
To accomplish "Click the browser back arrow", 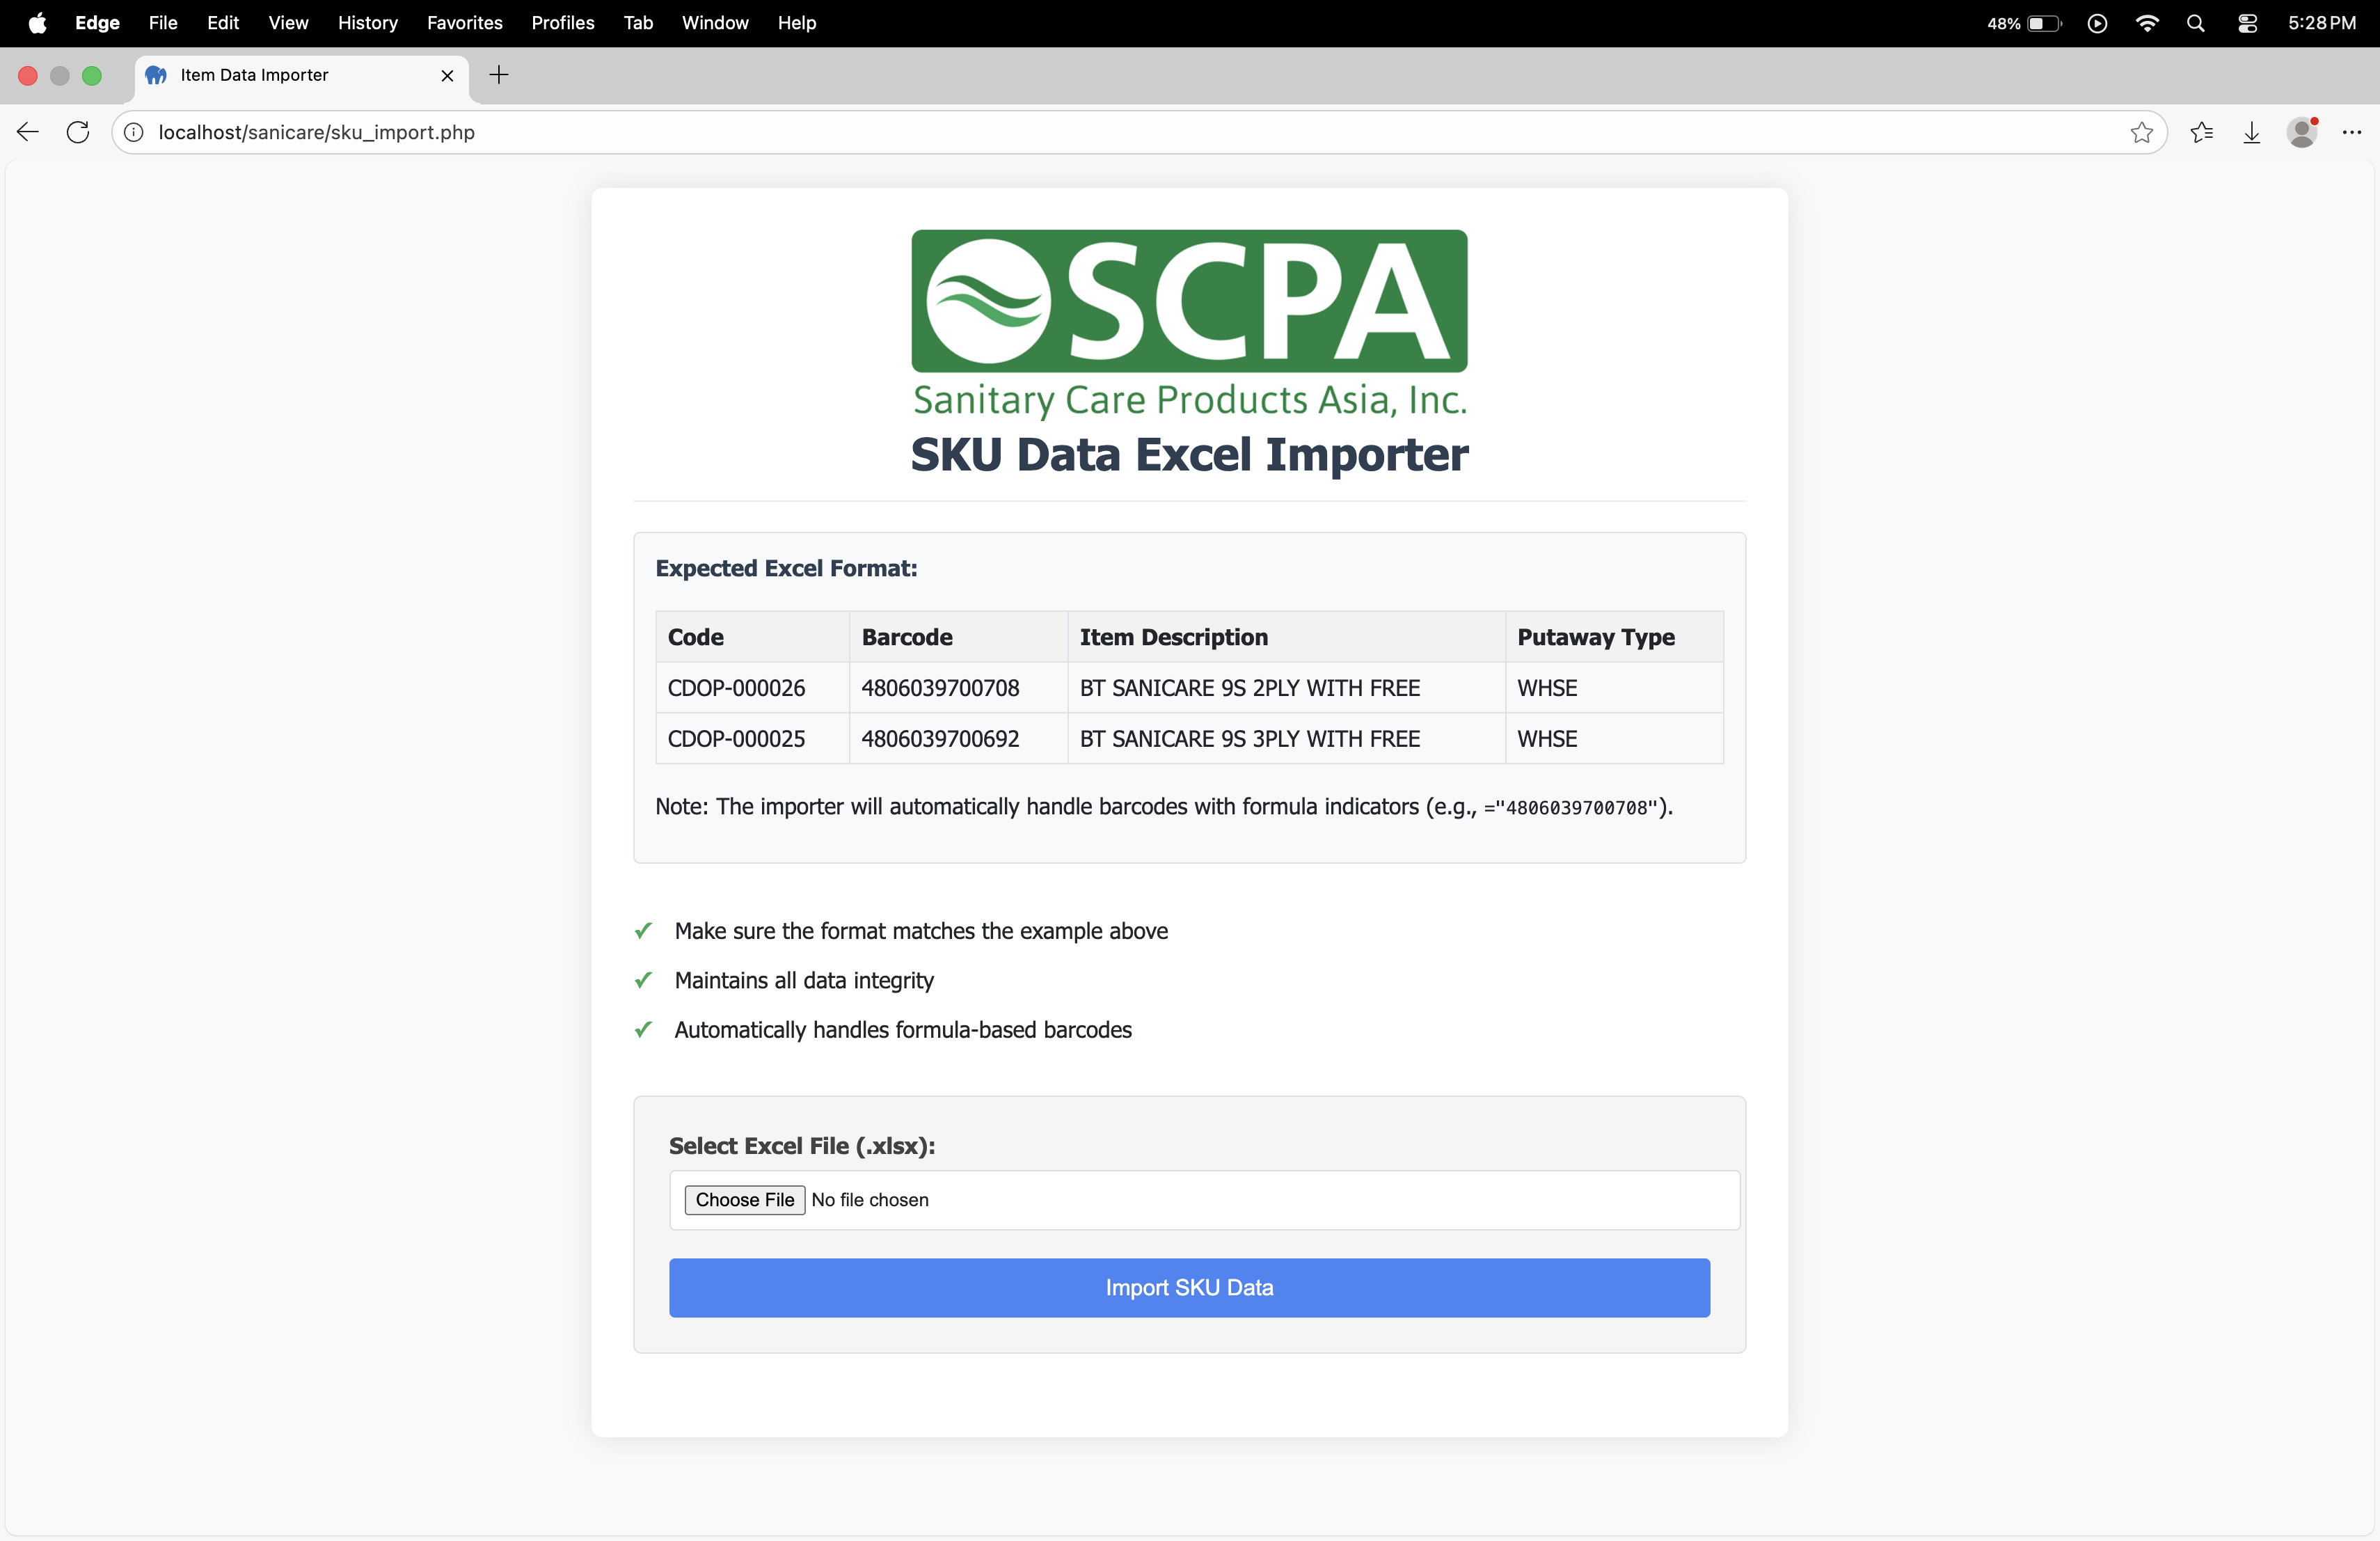I will [28, 132].
